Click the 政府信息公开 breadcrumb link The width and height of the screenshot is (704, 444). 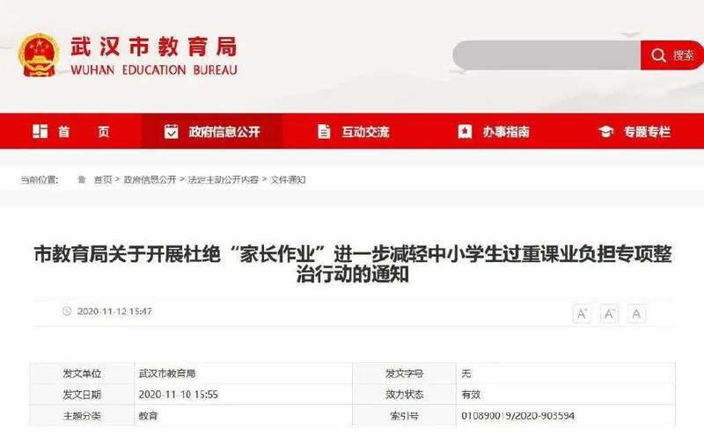pos(150,179)
